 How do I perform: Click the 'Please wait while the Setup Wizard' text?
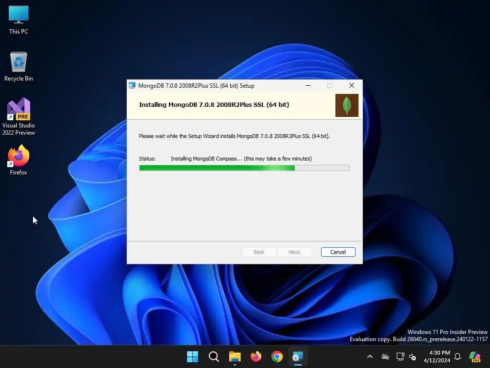234,136
